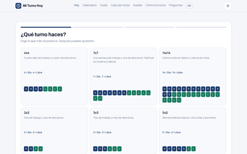Viewport: 247px width, 154px height.
Task: Switch language with the EN button
Action: 189,6
